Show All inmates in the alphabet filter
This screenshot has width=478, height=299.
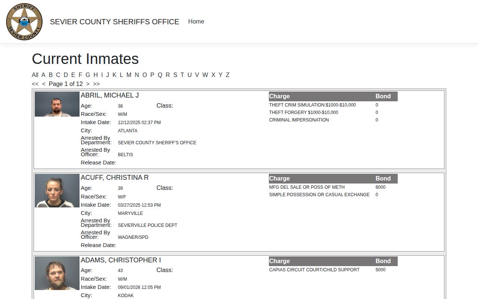coord(35,75)
